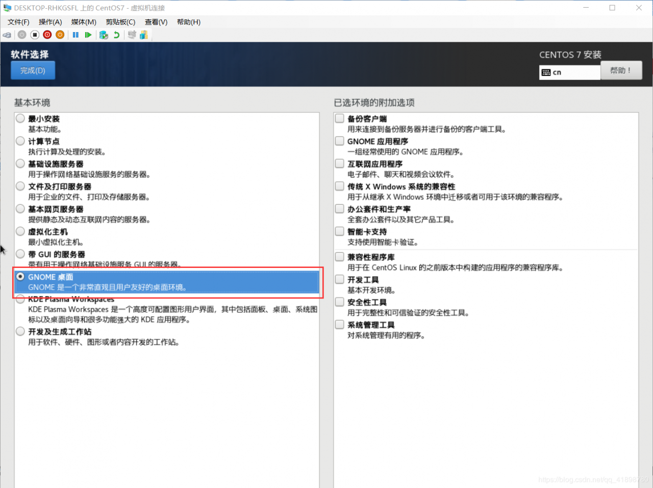Viewport: 653px width, 488px height.
Task: Enable 备份客户端 add-on checkbox
Action: (x=340, y=118)
